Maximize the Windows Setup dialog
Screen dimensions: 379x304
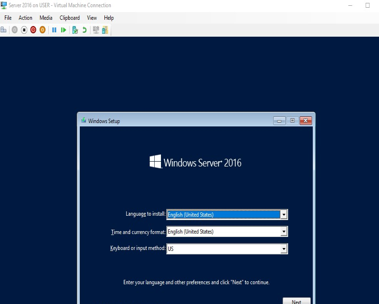click(292, 121)
